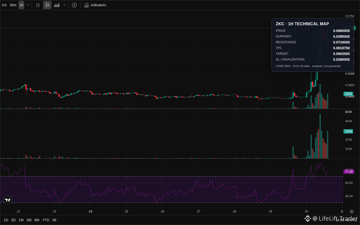Select the 1D date range
Image resolution: width=360 pixels, height=225 pixels.
(6, 220)
